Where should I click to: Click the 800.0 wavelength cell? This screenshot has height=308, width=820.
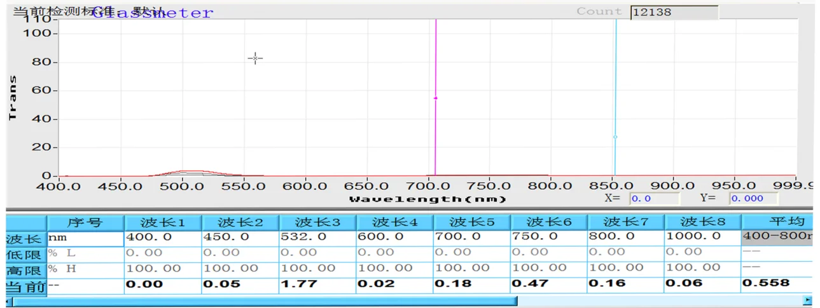coord(626,239)
